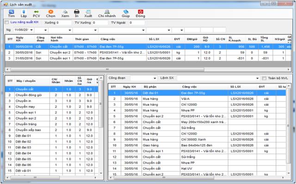
Task: Click the top table horizontal scrollbar
Action: coord(107,70)
